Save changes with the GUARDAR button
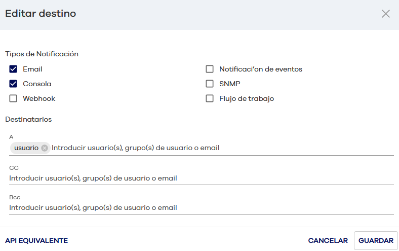Viewport: 399px width, 251px height. coord(376,241)
